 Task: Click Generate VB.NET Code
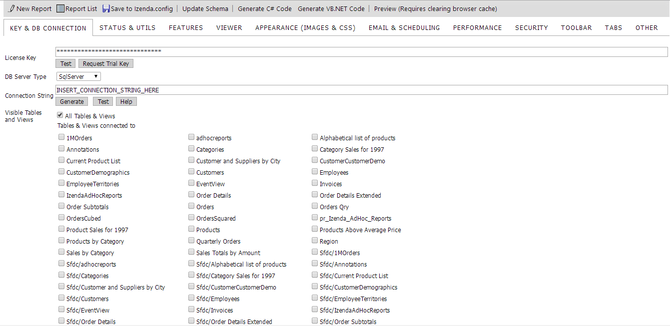331,8
